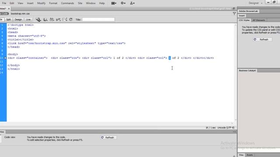Click the 1K / 1 sec status text
This screenshot has width=280, height=157.
pyautogui.click(x=210, y=128)
